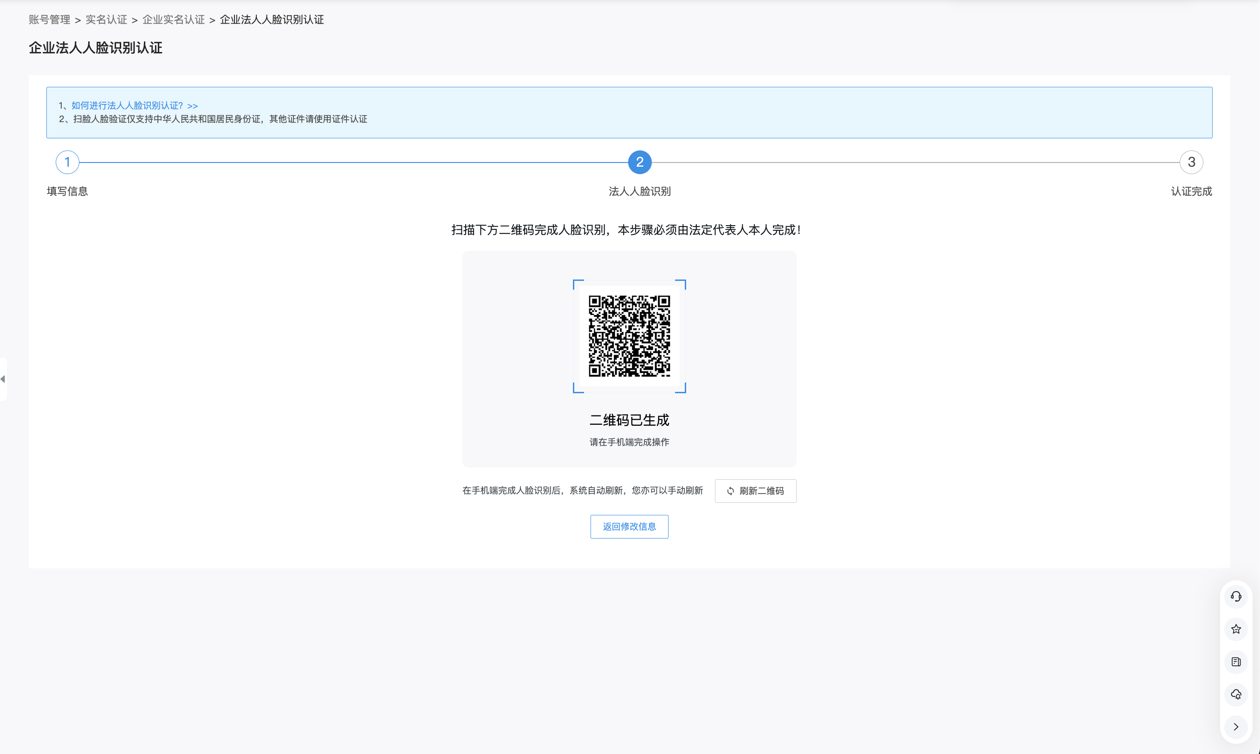Click refresh icon in 刷新二维码 button
The image size is (1260, 754).
pyautogui.click(x=730, y=491)
